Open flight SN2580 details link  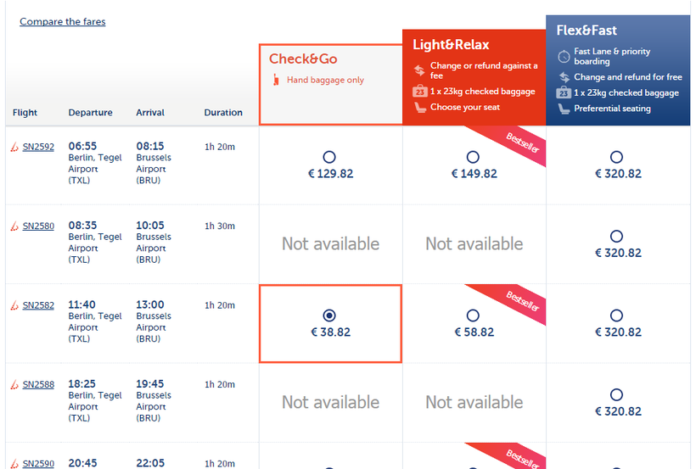pos(38,226)
